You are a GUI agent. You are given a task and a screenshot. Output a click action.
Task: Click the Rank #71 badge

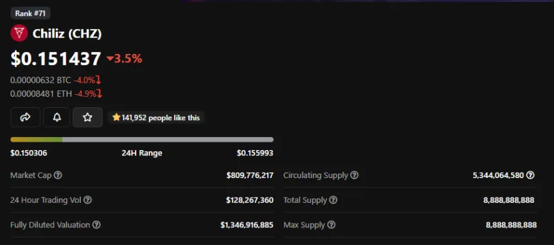(31, 14)
